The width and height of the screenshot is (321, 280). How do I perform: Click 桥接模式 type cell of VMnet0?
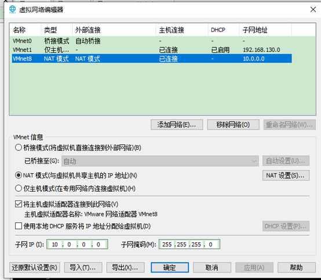point(57,41)
